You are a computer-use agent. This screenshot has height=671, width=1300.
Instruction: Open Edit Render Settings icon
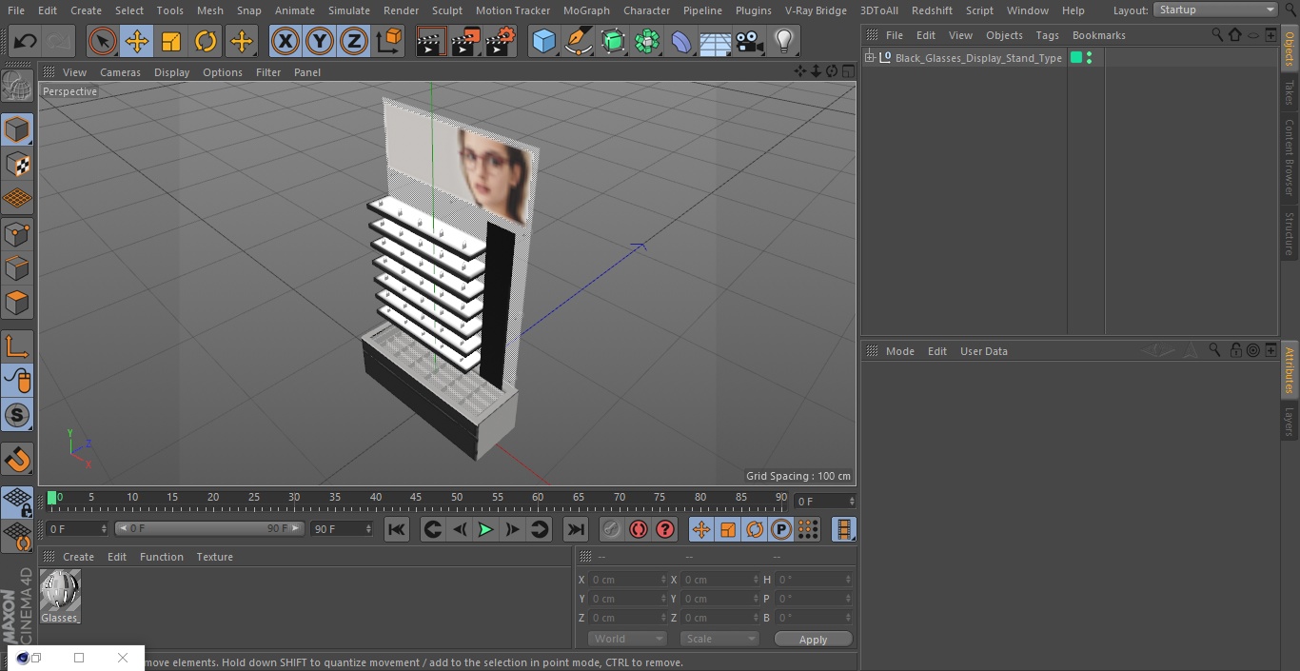[501, 42]
